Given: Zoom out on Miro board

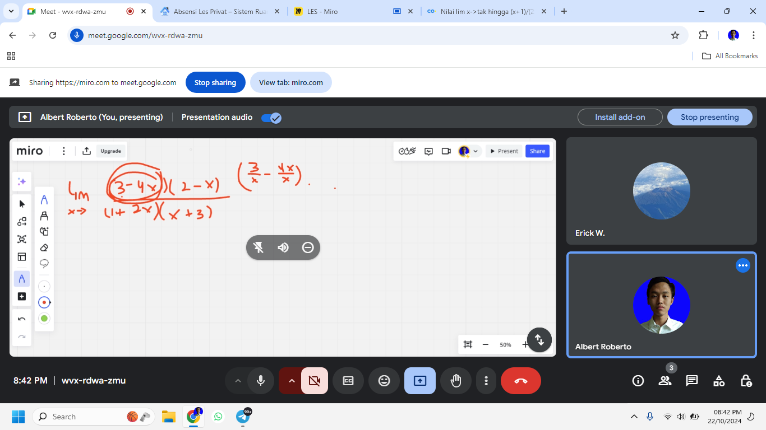Looking at the screenshot, I should coord(486,345).
